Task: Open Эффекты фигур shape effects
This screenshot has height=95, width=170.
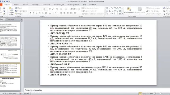Action: pyautogui.click(x=153, y=14)
